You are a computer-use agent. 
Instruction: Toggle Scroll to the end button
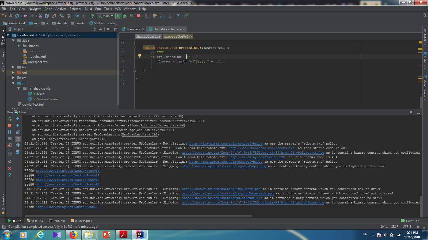tap(18, 139)
